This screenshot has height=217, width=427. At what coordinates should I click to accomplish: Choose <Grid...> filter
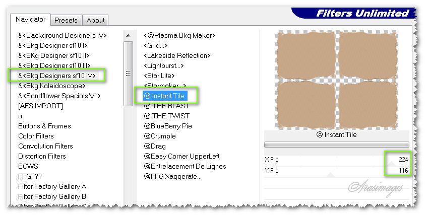155,45
